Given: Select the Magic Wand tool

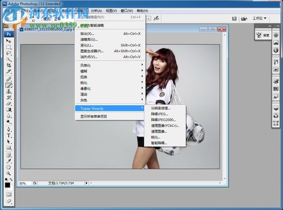Looking at the screenshot, I should click(9, 59).
